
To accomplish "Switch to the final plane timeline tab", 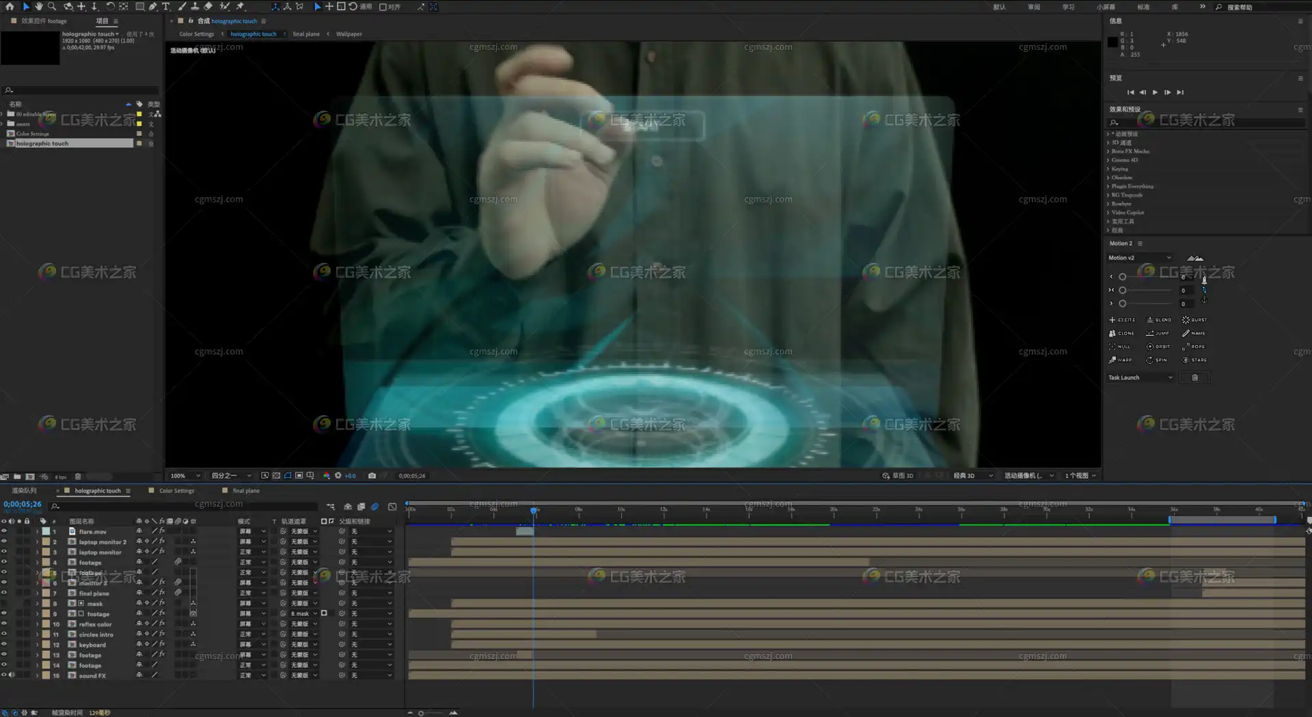I will point(246,491).
